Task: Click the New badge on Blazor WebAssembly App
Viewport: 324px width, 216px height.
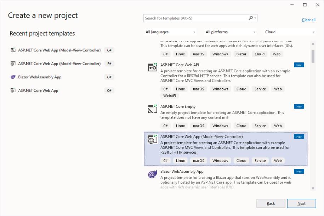Action: 299,172
